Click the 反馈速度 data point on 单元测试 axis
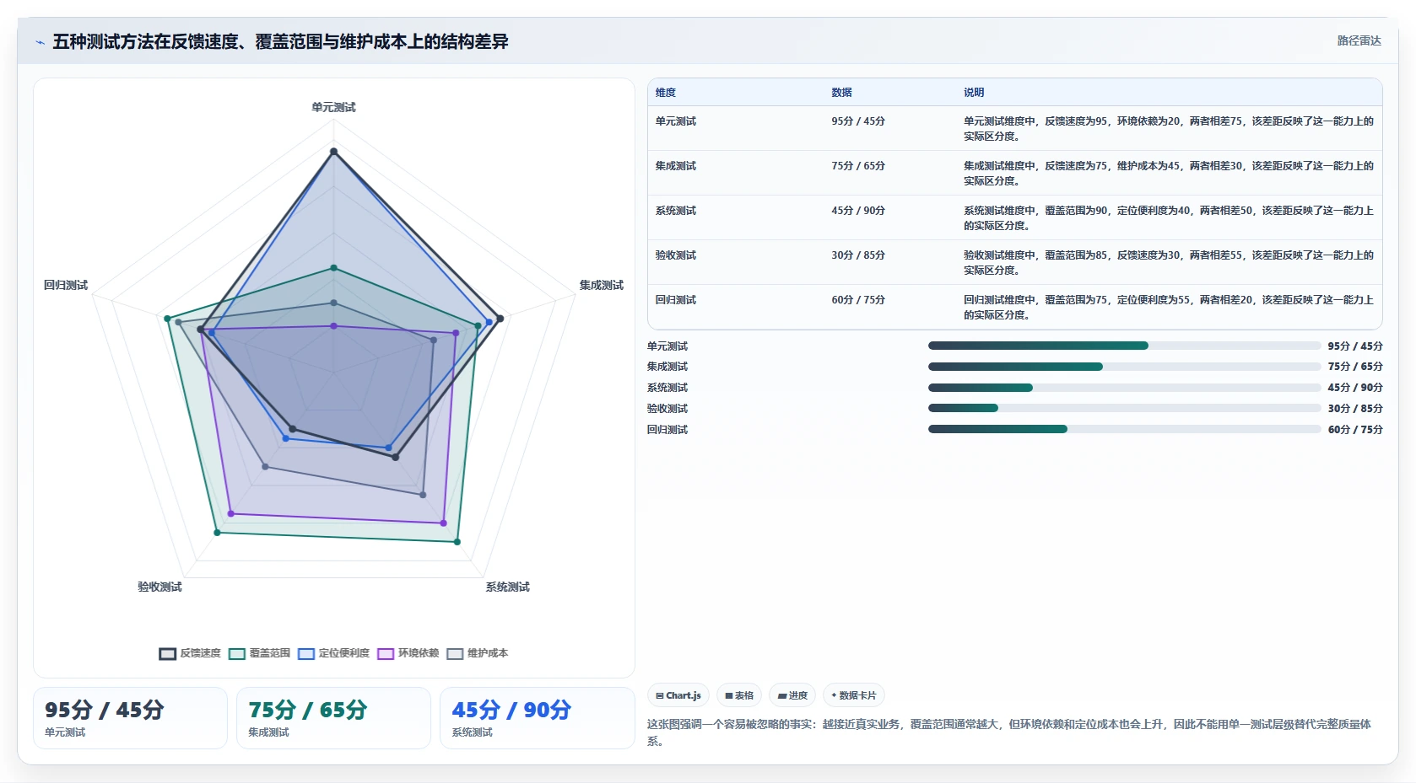 333,152
